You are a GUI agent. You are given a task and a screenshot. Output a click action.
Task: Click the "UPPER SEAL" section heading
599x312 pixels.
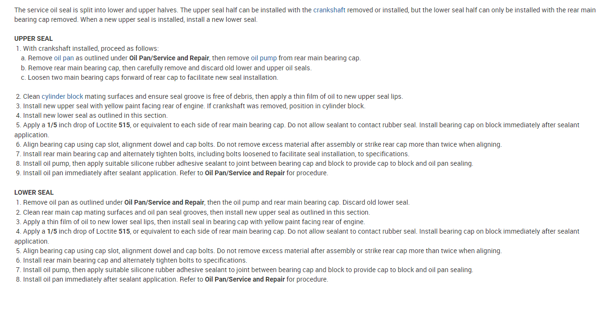point(33,38)
